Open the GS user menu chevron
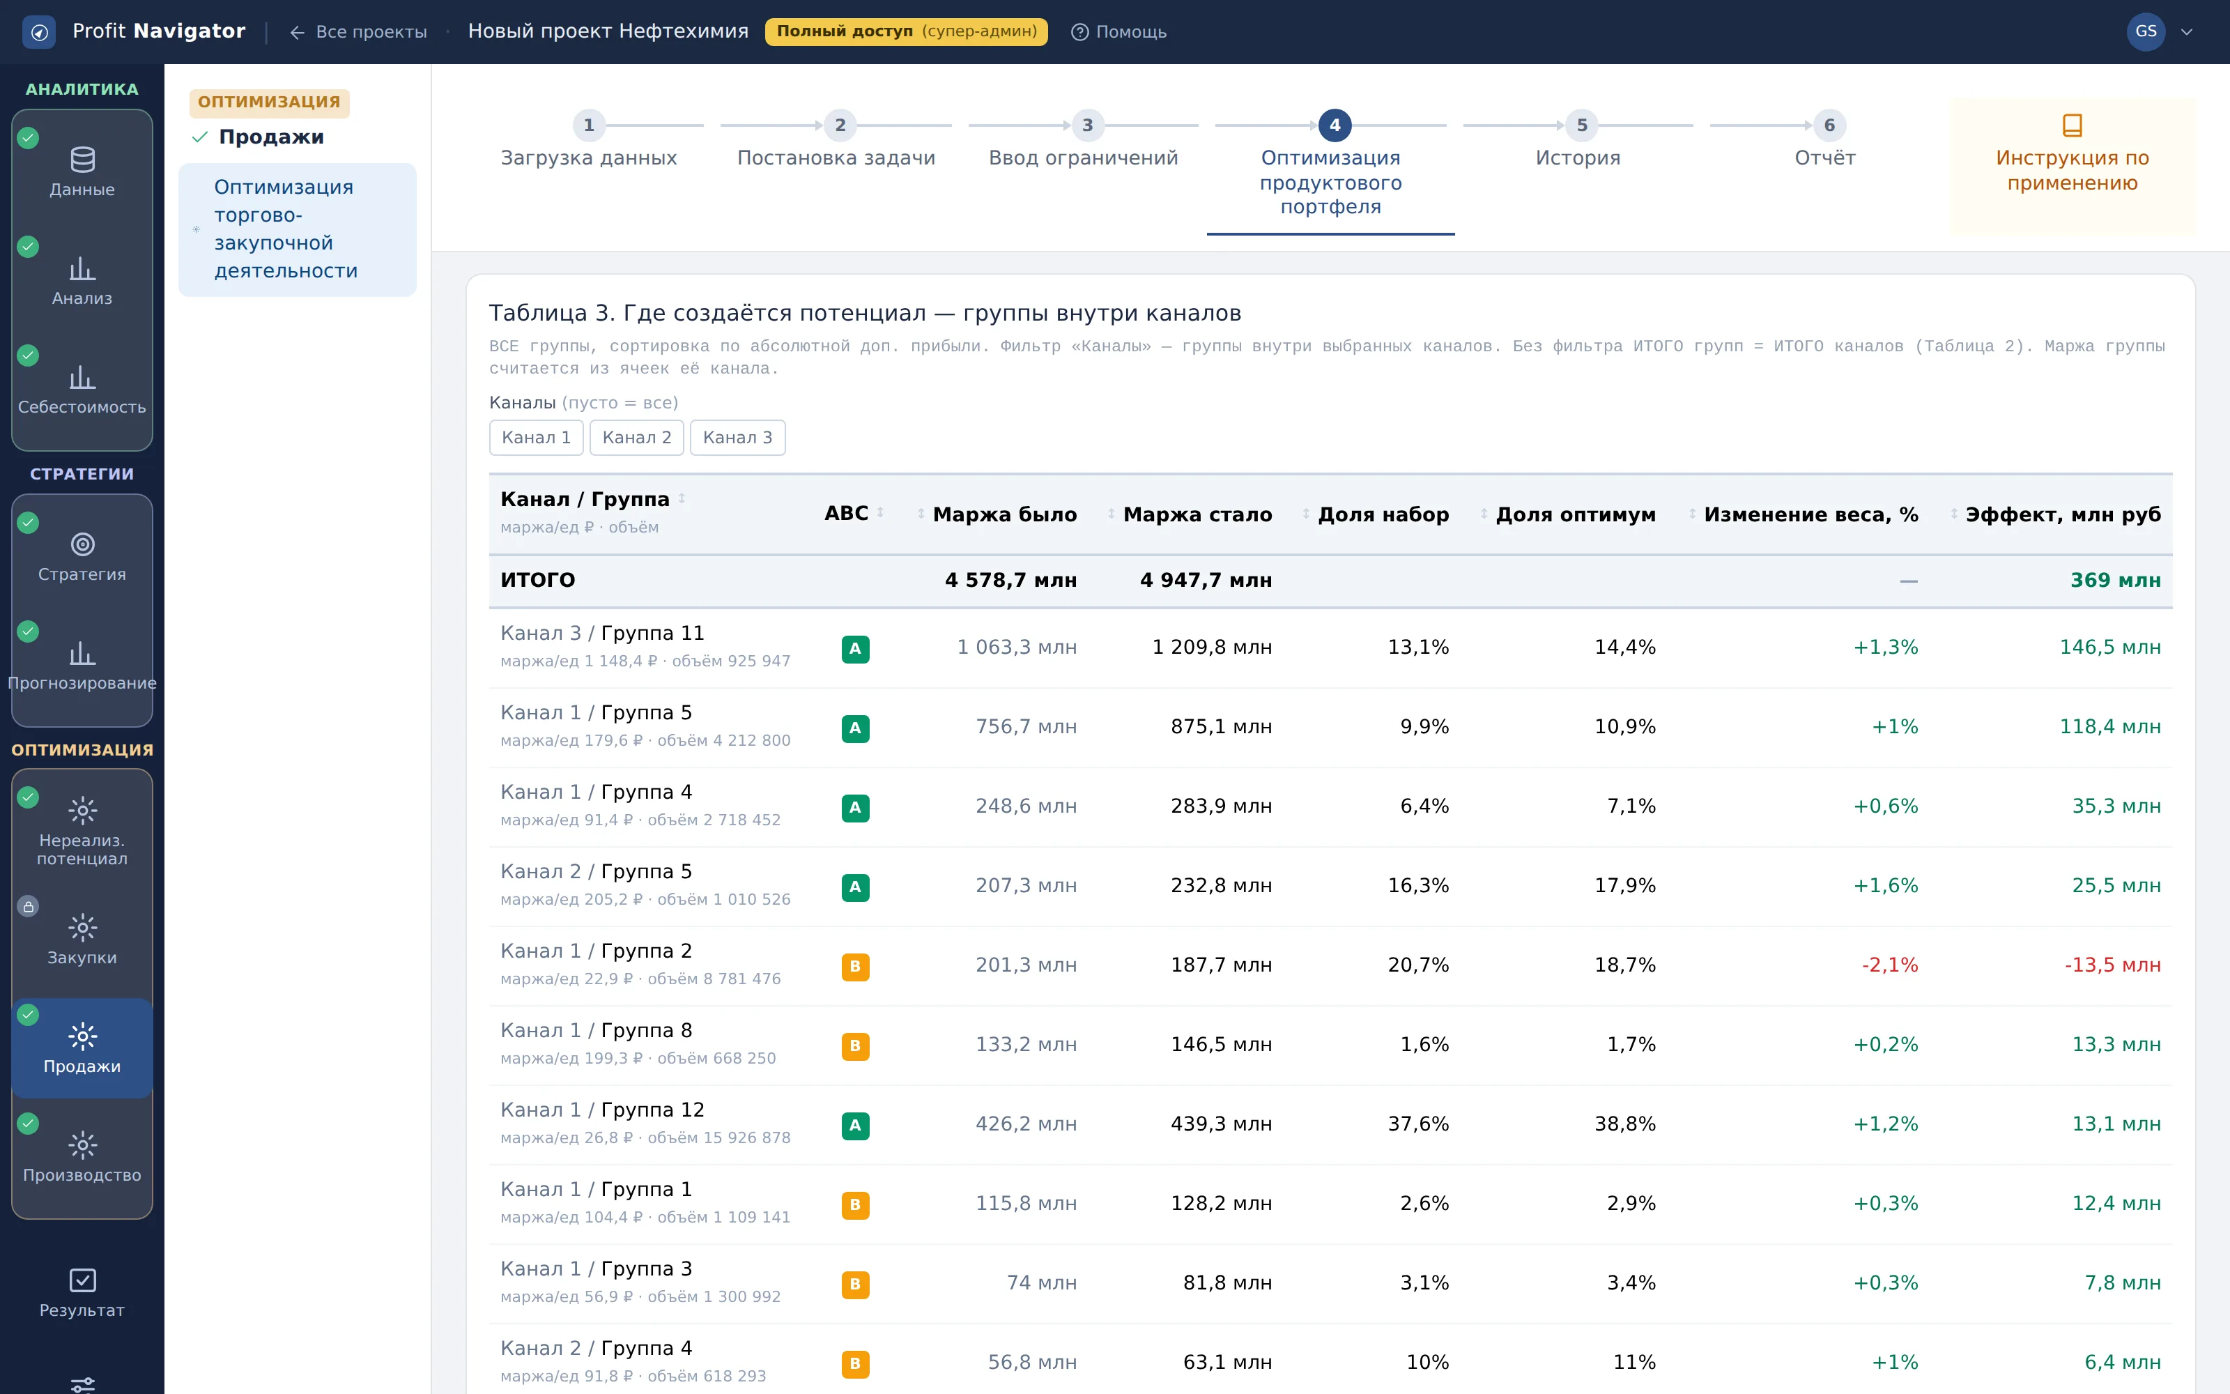This screenshot has height=1394, width=2230. click(x=2186, y=31)
